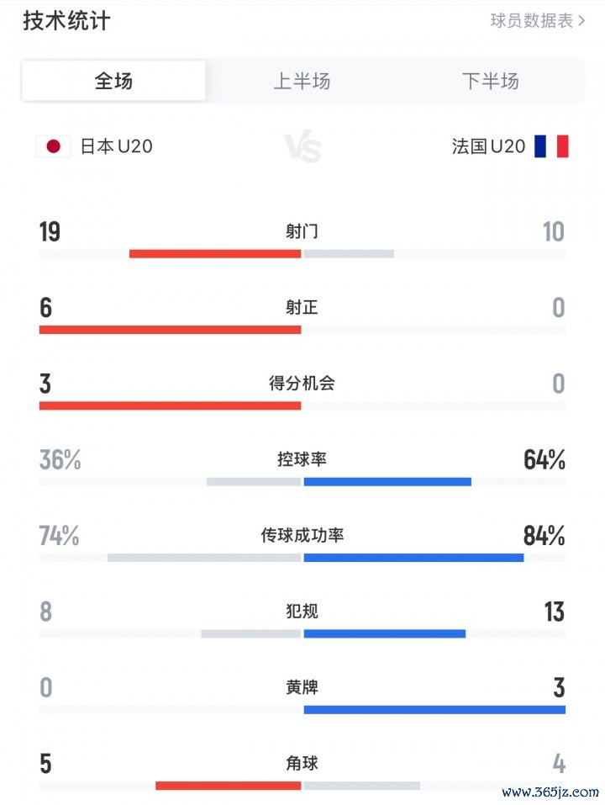Click the red 射门 shots bar
This screenshot has height=805, width=605.
click(215, 253)
